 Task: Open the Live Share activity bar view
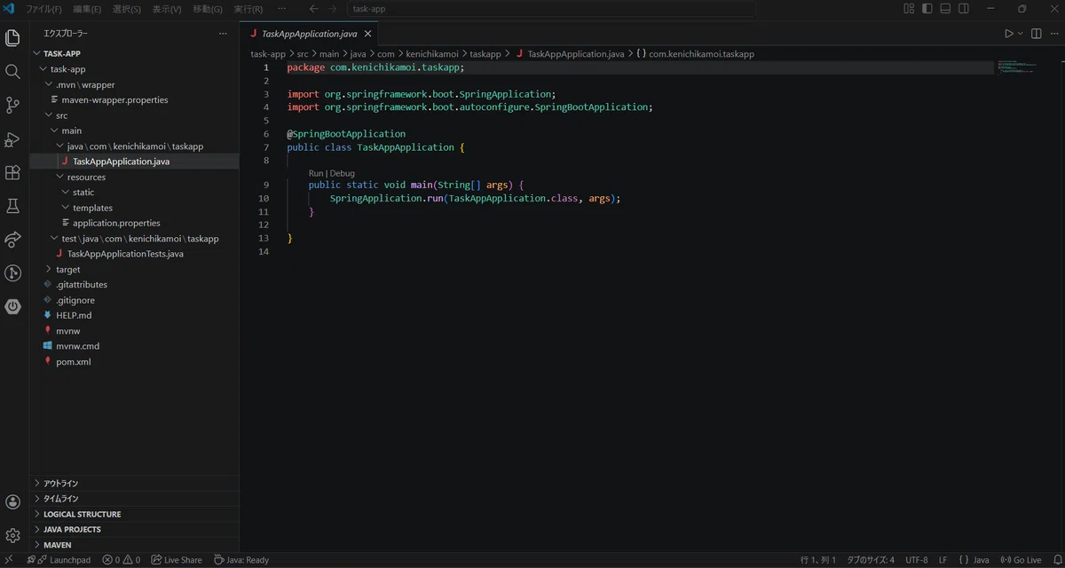coord(12,240)
